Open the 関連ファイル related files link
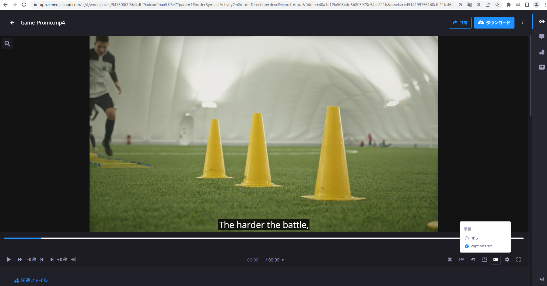547x286 pixels. point(31,280)
